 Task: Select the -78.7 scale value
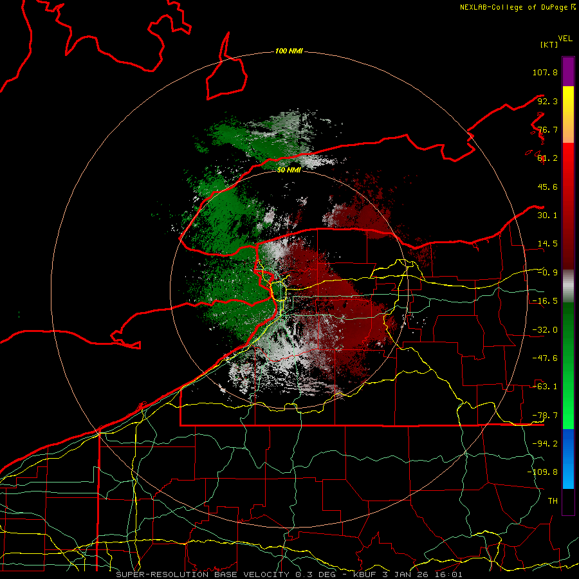tap(545, 416)
